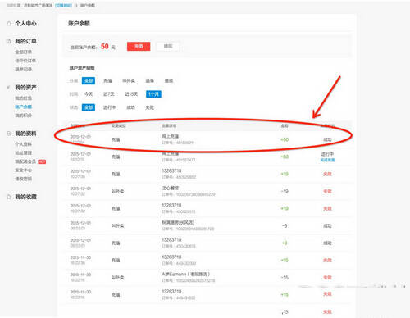Click the home icon beside 个人中心

[x=9, y=24]
